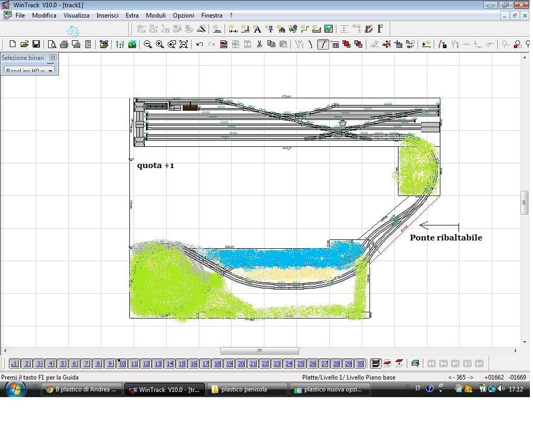This screenshot has height=424, width=533.
Task: Toggle the pressed curved track tool
Action: 323,44
